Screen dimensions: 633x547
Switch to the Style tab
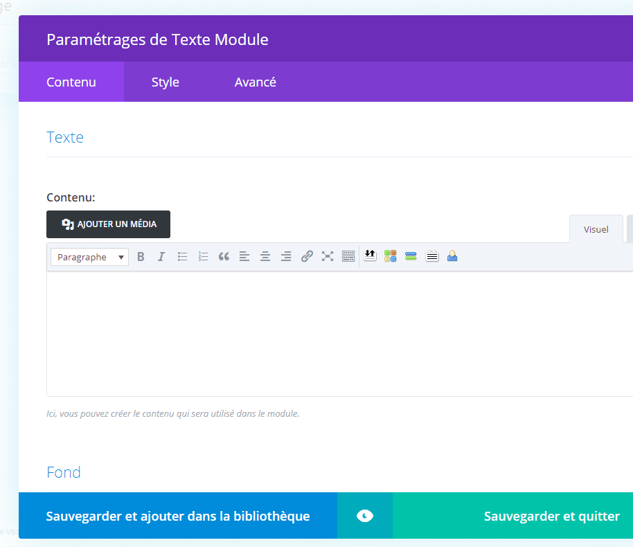click(x=165, y=82)
